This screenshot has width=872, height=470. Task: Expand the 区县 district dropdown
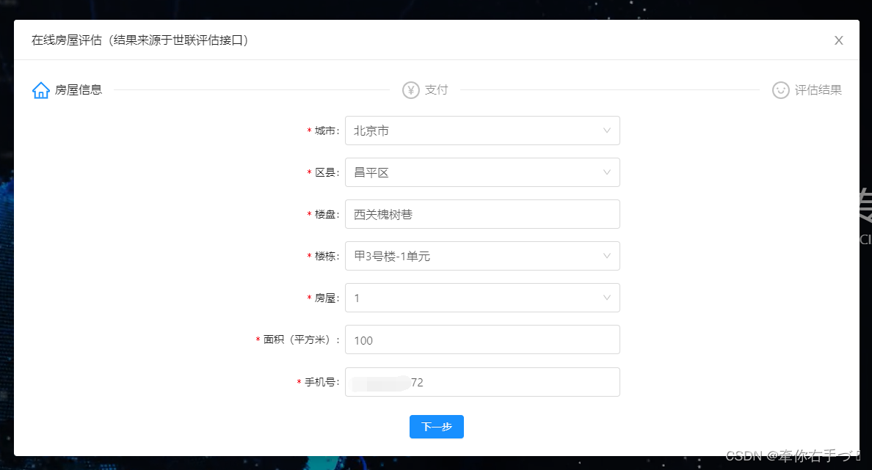[x=606, y=172]
